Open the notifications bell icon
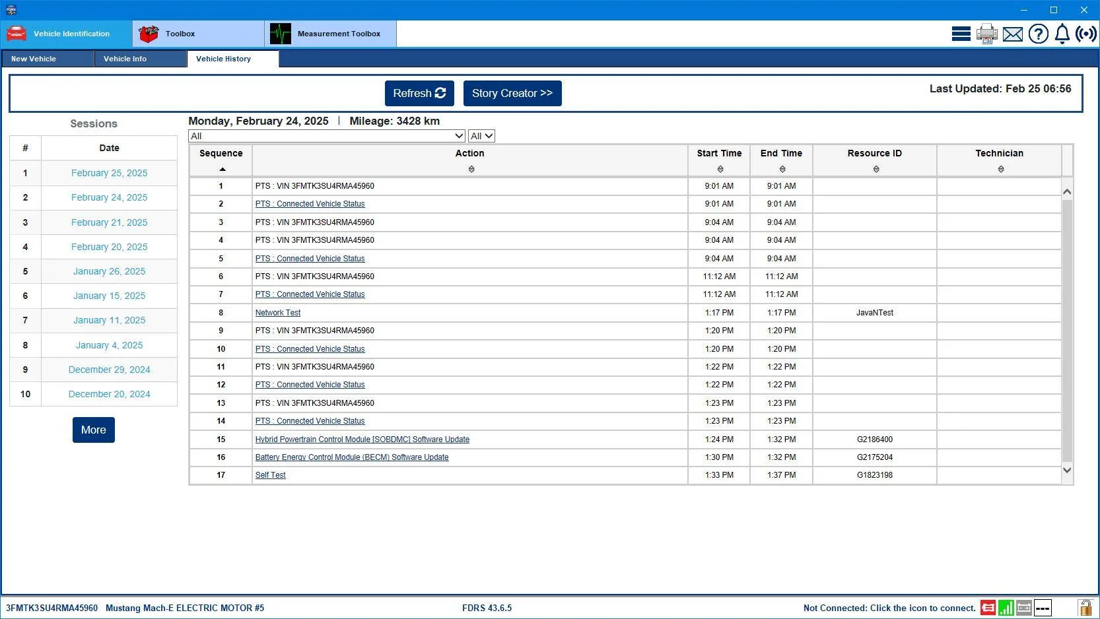This screenshot has width=1100, height=619. point(1062,34)
